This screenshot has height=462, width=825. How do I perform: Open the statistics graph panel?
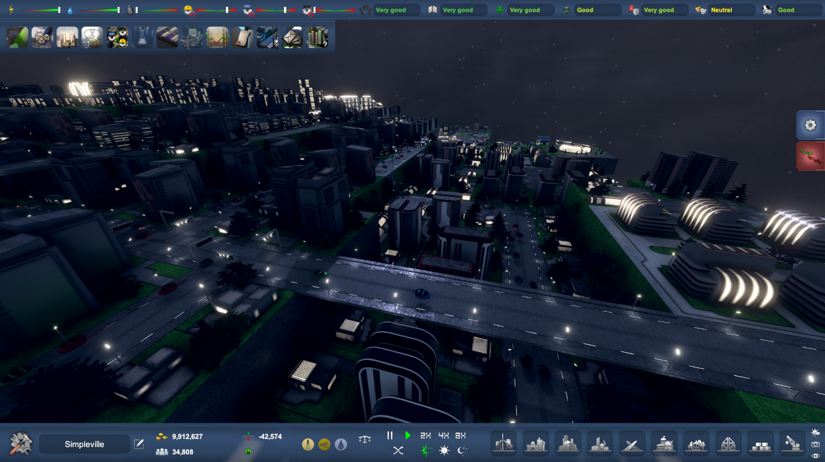point(217,37)
